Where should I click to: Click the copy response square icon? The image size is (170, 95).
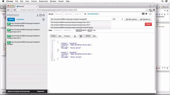[x=75, y=36]
